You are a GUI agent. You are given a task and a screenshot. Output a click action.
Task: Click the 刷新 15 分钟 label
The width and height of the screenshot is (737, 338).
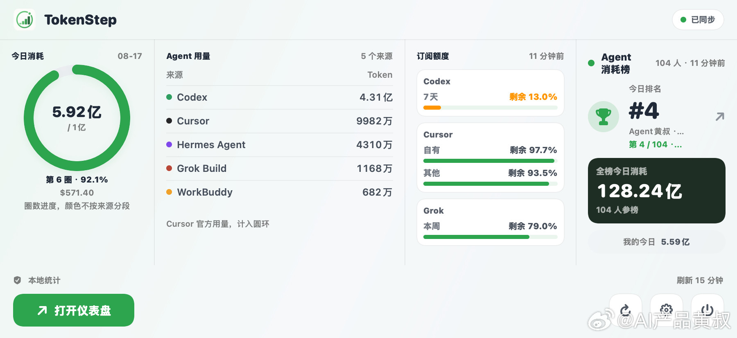pos(700,280)
